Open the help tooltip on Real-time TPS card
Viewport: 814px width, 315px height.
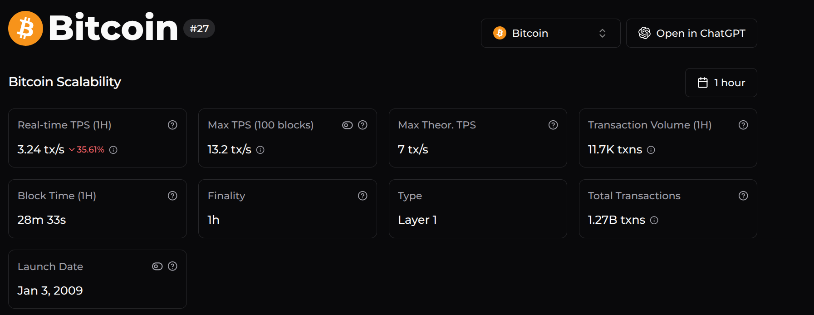172,125
